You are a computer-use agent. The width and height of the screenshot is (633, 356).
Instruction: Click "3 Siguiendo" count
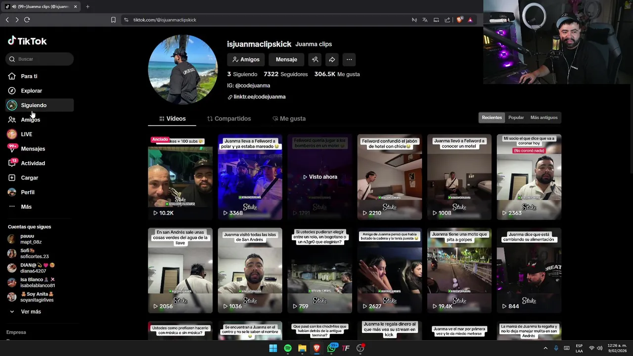point(242,74)
